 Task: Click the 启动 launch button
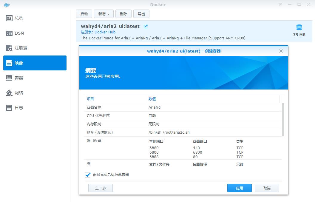[x=84, y=14]
